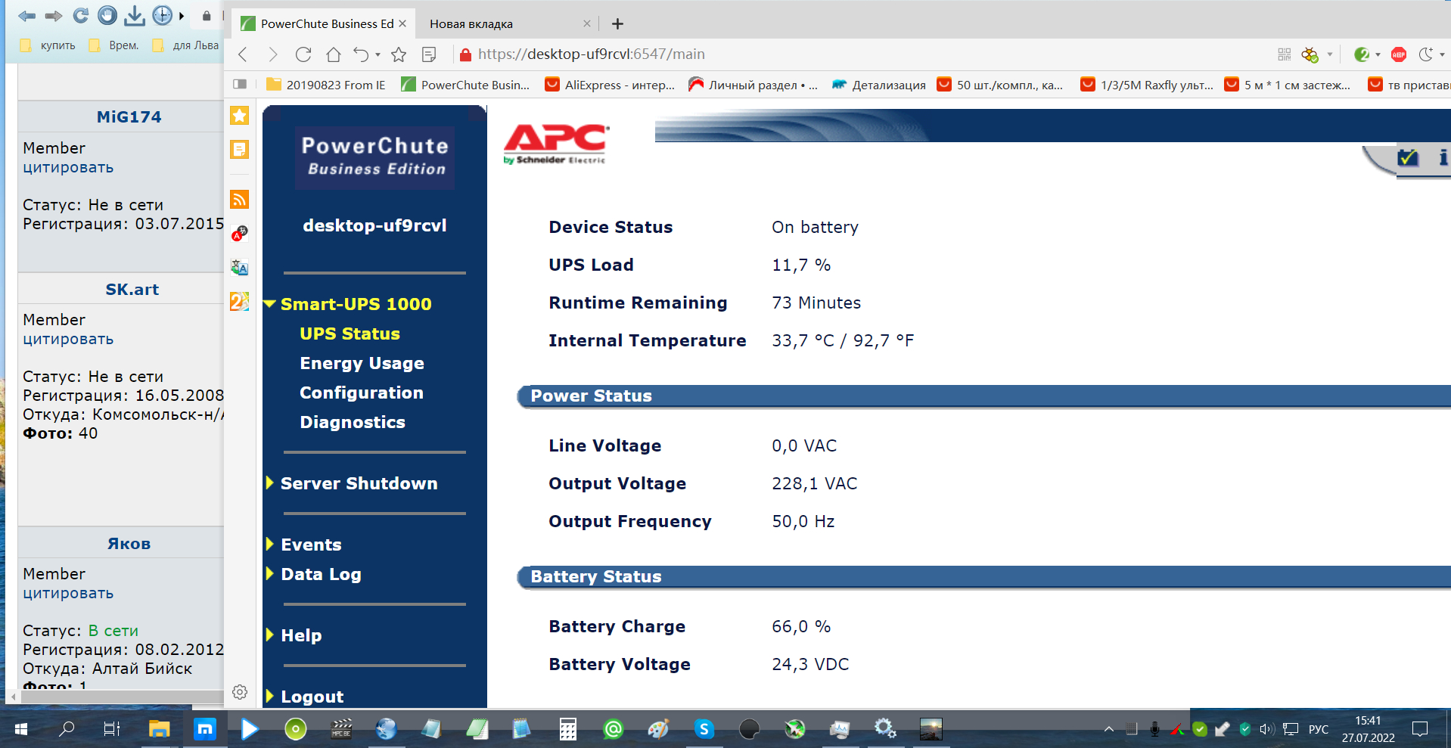Open sidebar settings gear icon
This screenshot has height=748, width=1451.
240,692
